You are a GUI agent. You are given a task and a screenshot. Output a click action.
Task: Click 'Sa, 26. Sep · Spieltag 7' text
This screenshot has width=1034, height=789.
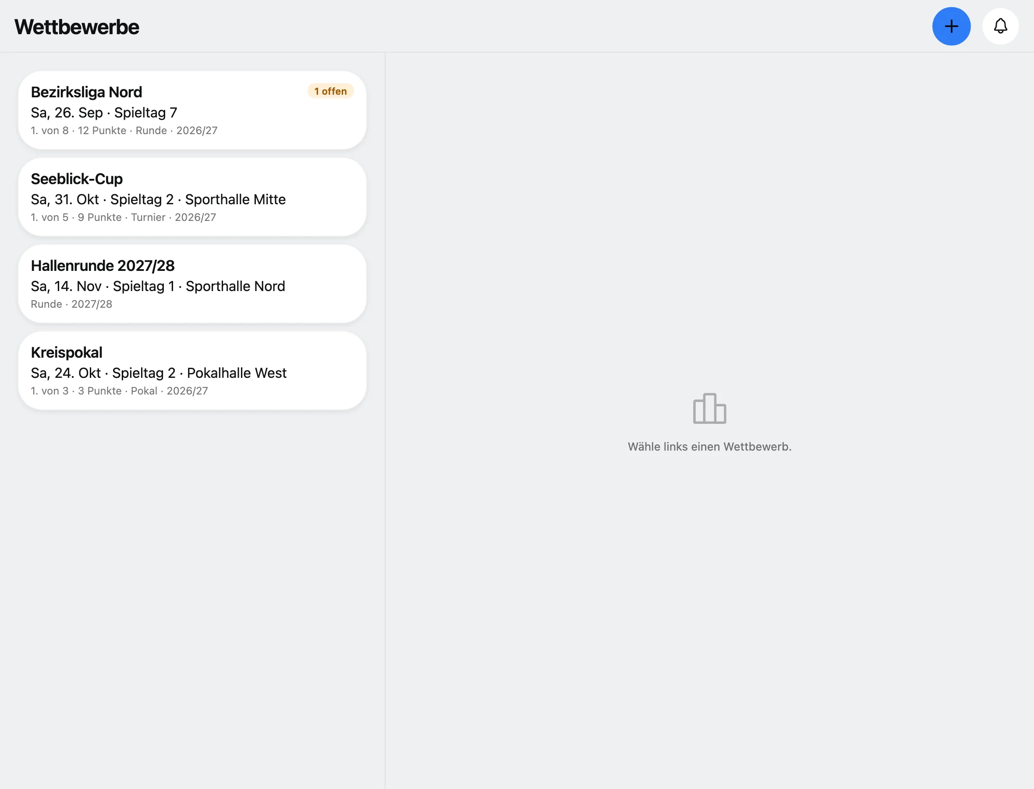(x=104, y=113)
